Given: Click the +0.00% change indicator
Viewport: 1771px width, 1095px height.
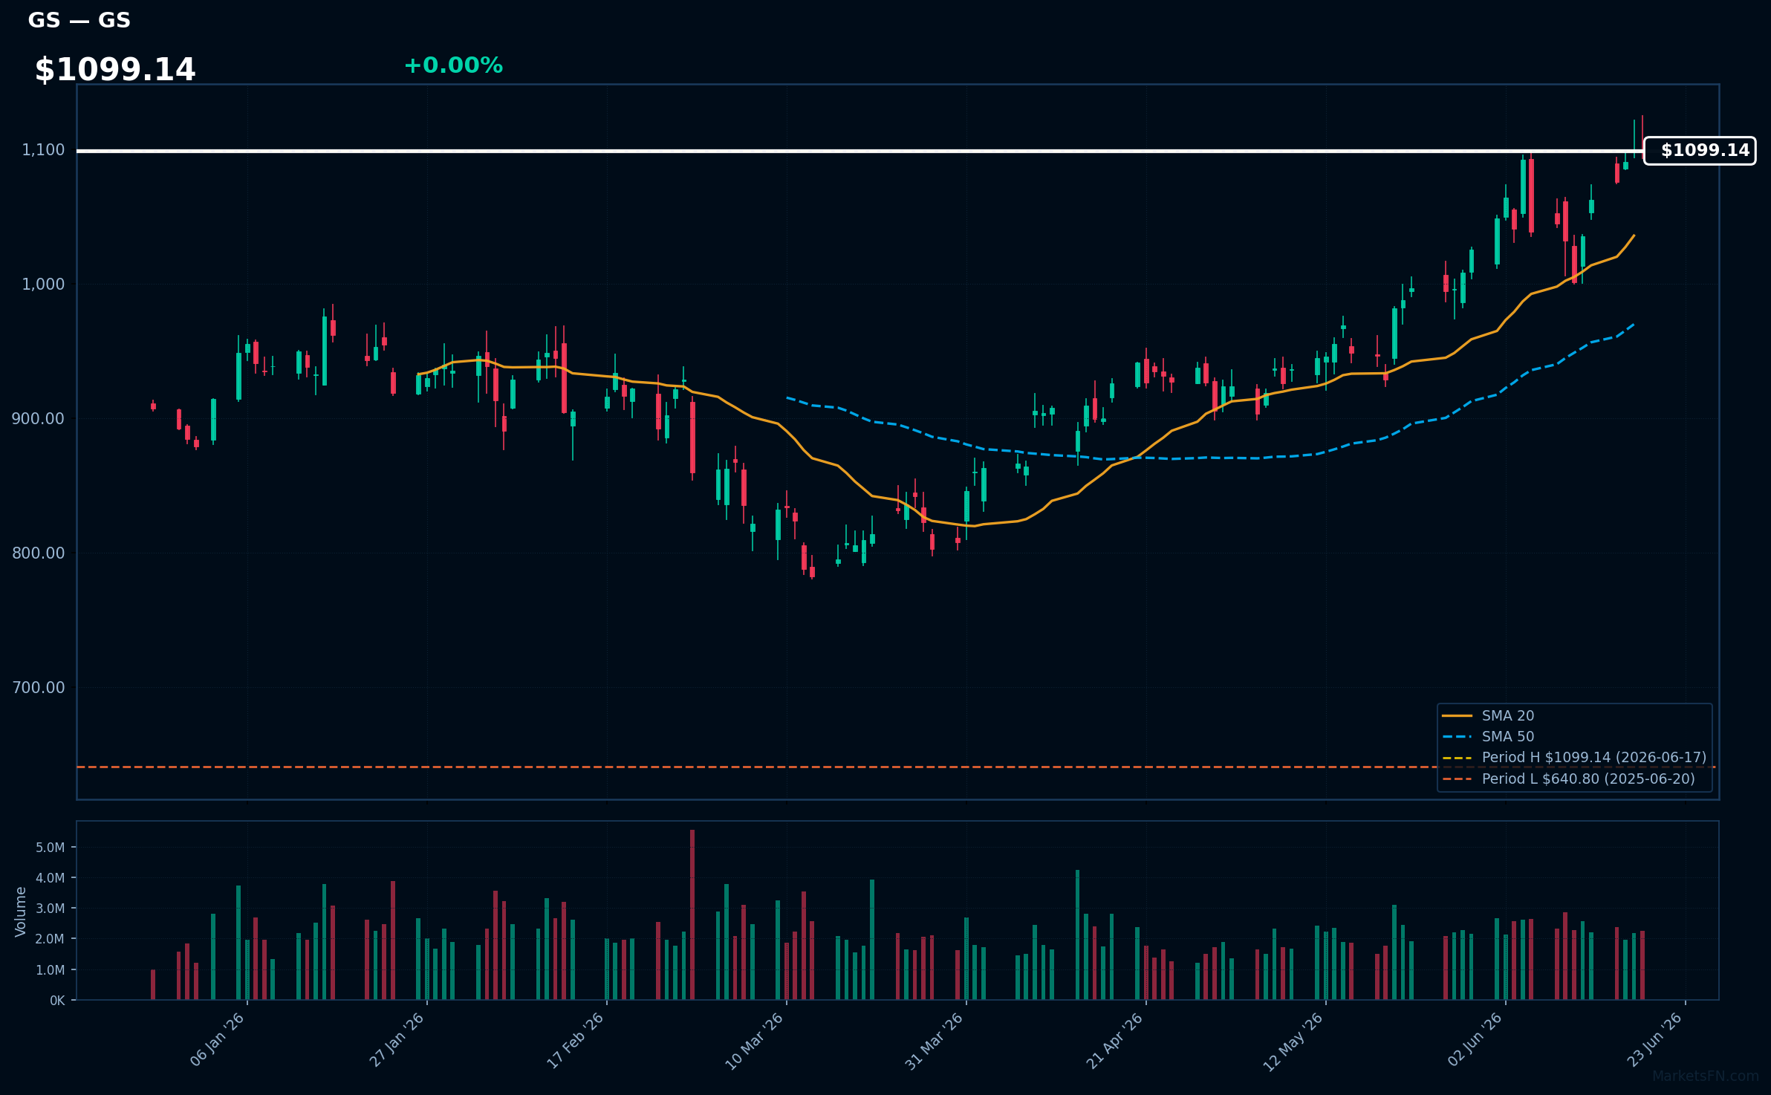Looking at the screenshot, I should (453, 65).
